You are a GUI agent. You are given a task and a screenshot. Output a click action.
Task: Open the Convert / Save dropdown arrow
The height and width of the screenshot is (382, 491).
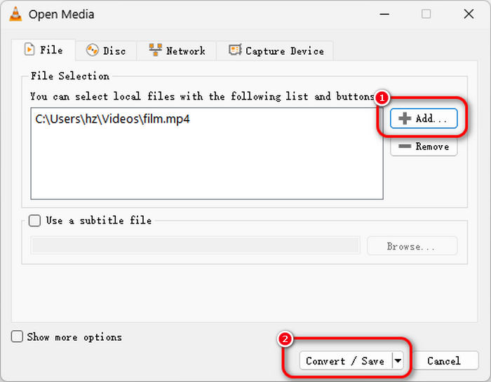coord(398,361)
